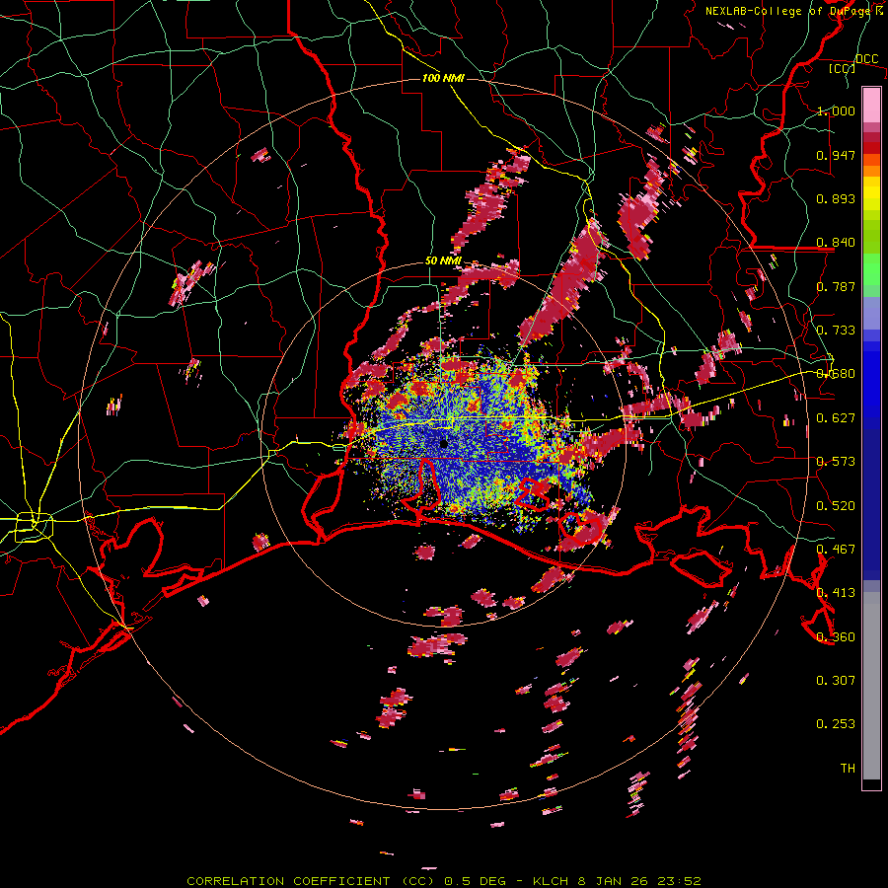This screenshot has height=888, width=888.
Task: Click the 0.573 value on color scale
Action: point(836,462)
